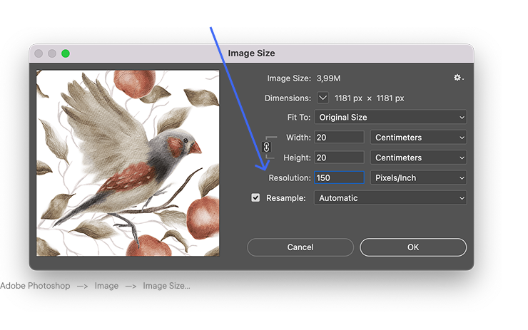Click in the Height value field

[x=339, y=158]
